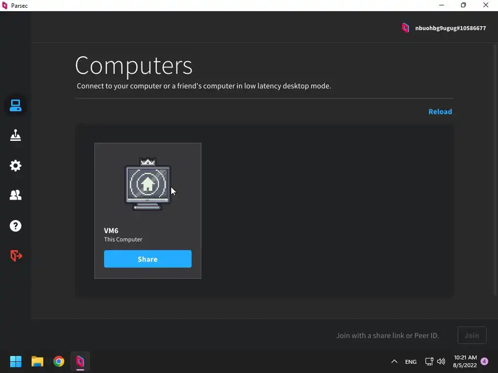Click the Share button for VM6

(x=148, y=259)
